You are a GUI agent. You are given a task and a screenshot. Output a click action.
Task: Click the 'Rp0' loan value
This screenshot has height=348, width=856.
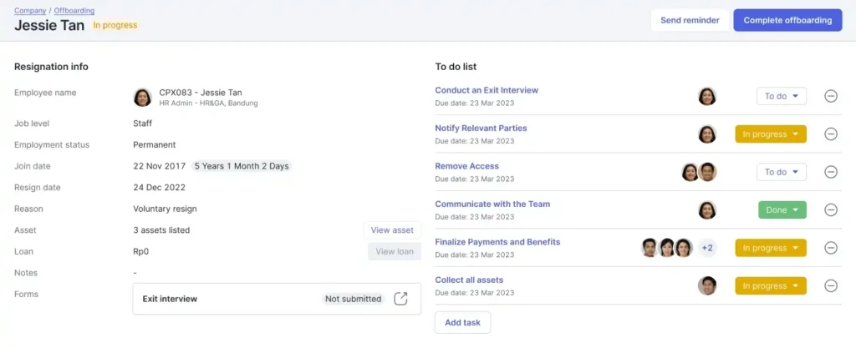pyautogui.click(x=140, y=251)
